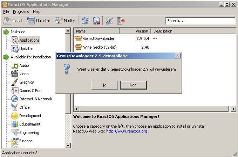Select the Finance category label
Image resolution: width=238 pixels, height=157 pixels.
[26, 141]
